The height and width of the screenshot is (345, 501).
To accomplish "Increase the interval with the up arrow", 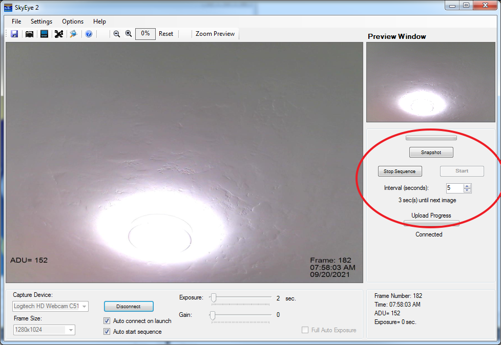I will point(467,186).
